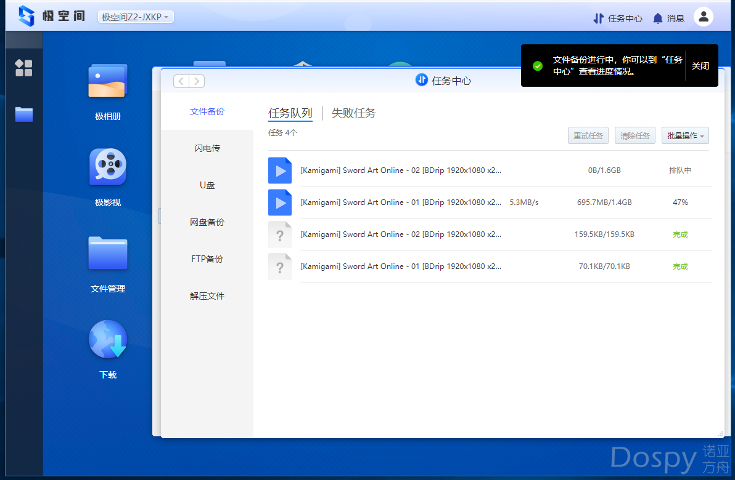Viewport: 735px width, 480px height.
Task: Open the 极相册 photo album app
Action: tap(108, 81)
